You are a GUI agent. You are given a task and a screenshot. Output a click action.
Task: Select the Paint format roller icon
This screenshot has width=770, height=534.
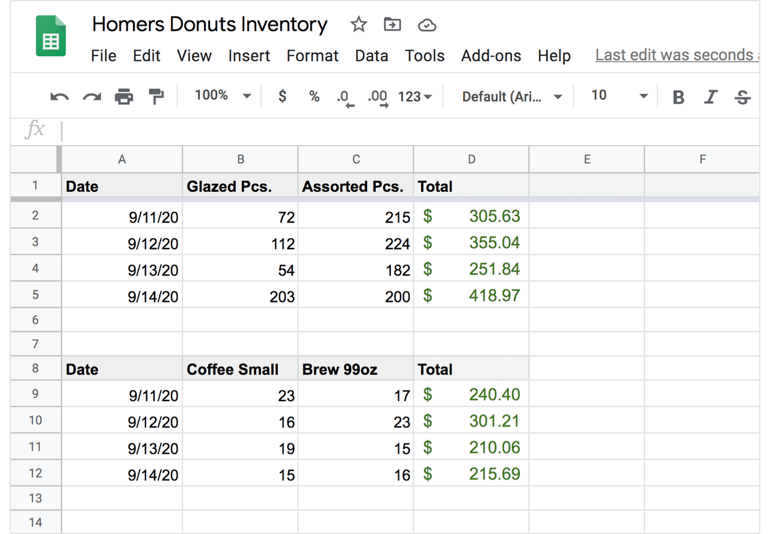[x=156, y=96]
